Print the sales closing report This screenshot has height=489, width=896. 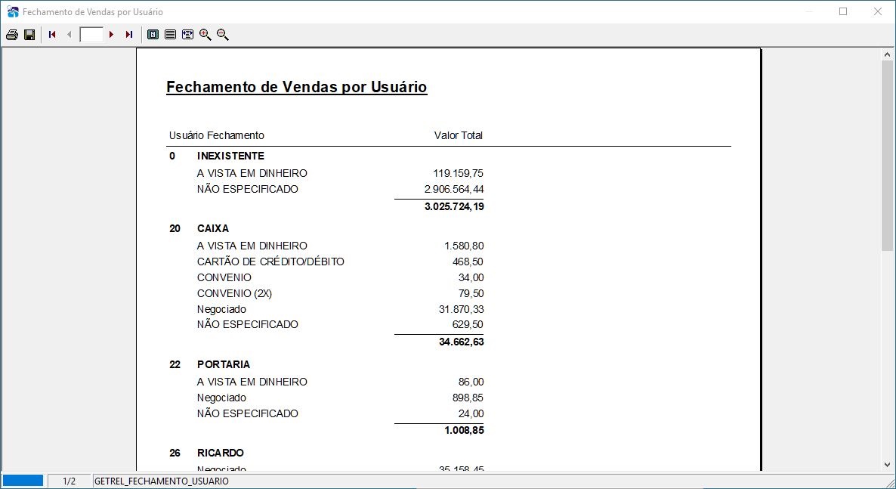[x=11, y=35]
